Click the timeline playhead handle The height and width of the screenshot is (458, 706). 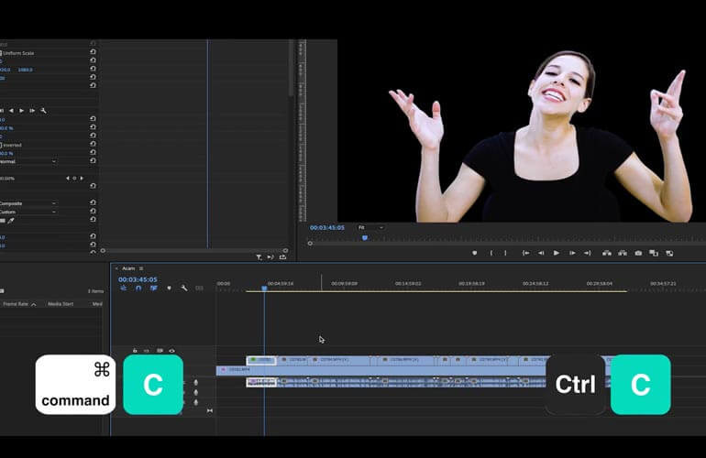tap(264, 288)
